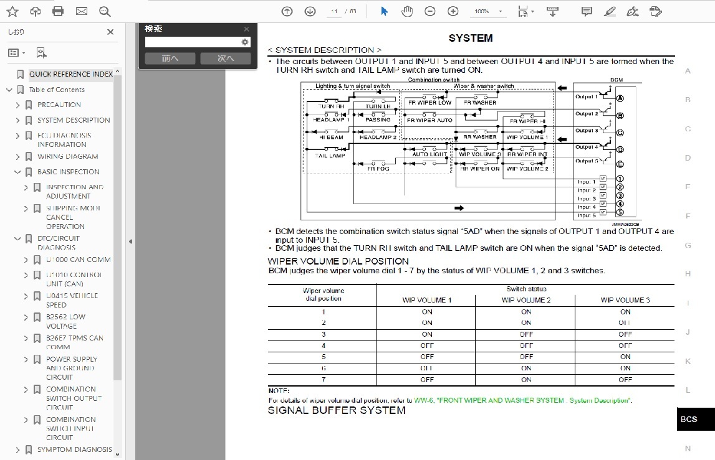Expand the SYSTEM DESCRIPTION bookmark

tap(17, 121)
